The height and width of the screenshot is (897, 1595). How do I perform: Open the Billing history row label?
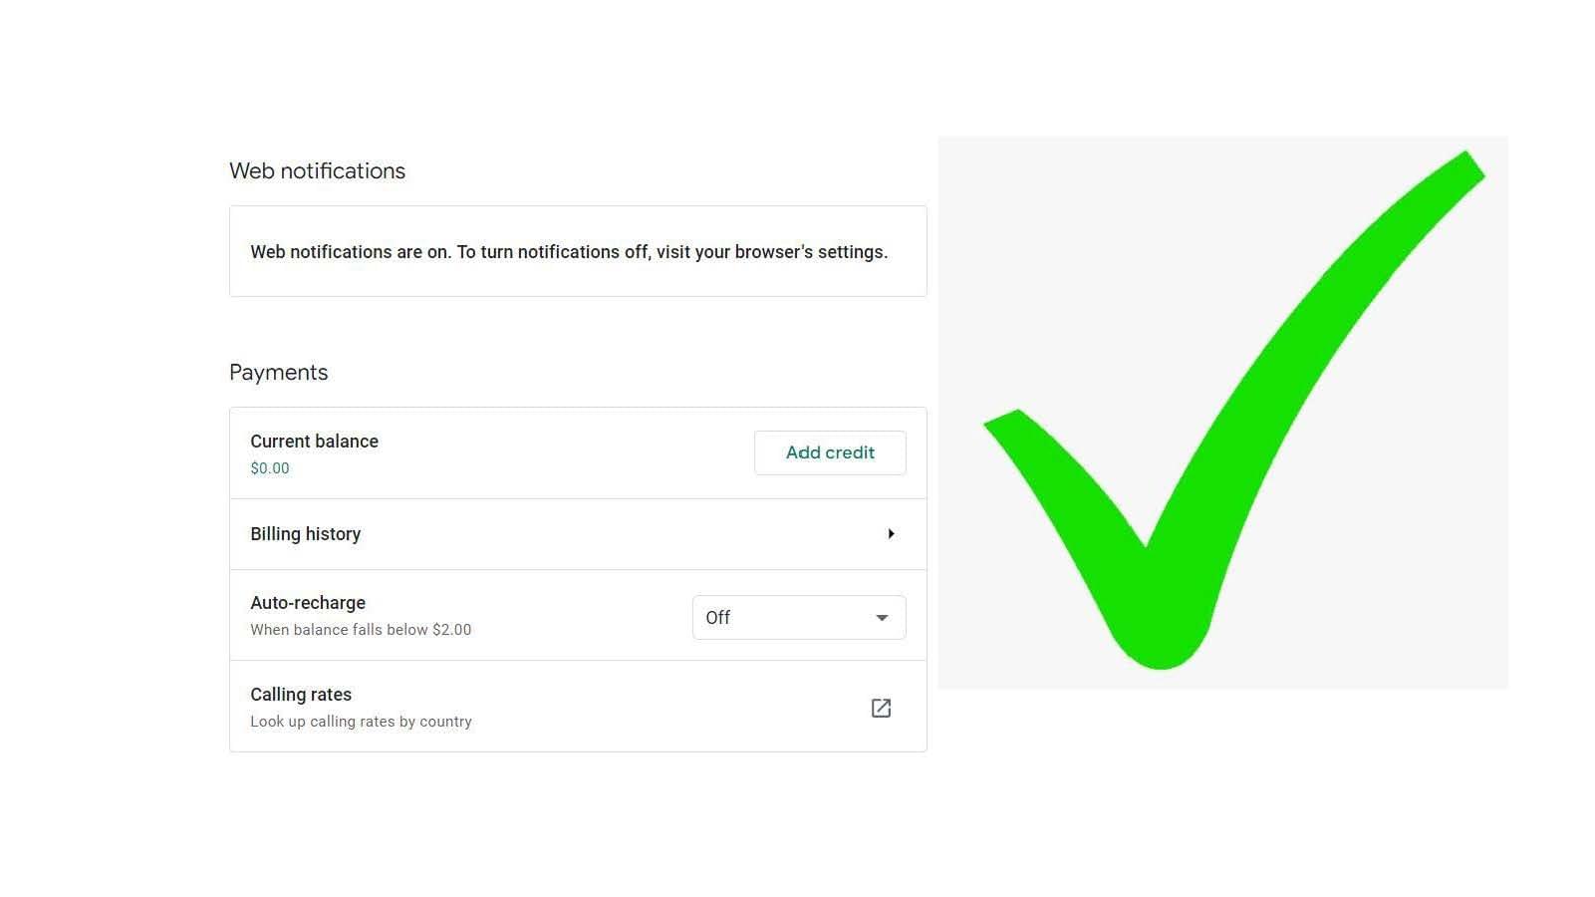tap(306, 534)
